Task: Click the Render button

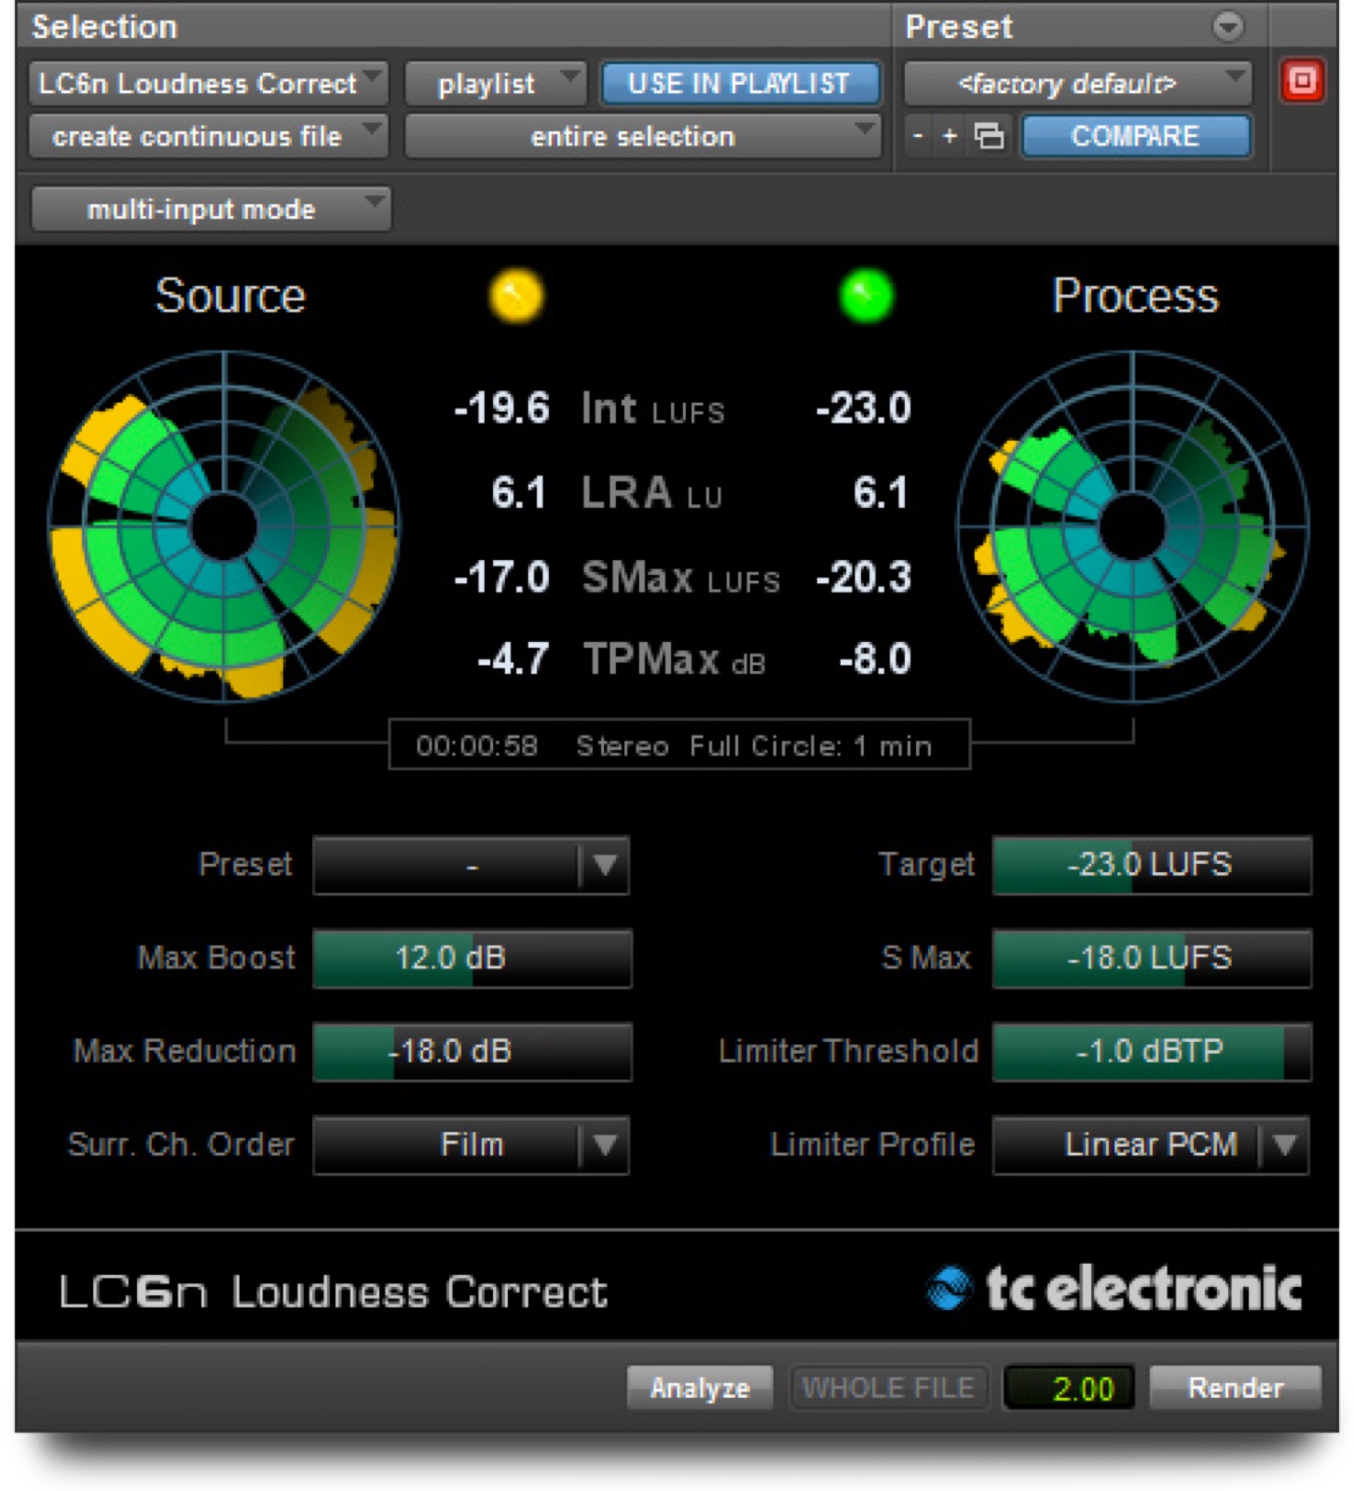Action: pos(1236,1388)
